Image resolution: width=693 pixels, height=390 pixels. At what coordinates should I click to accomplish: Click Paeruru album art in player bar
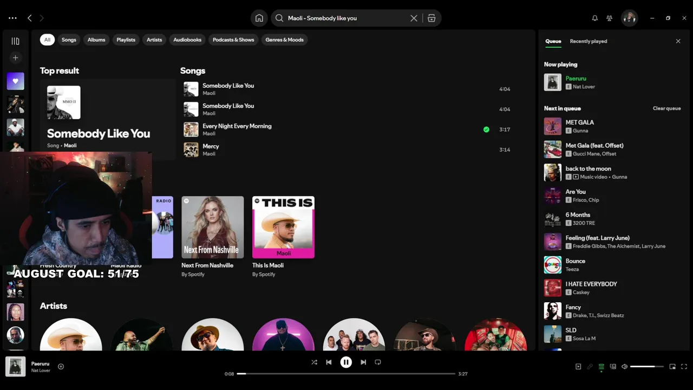[15, 367]
